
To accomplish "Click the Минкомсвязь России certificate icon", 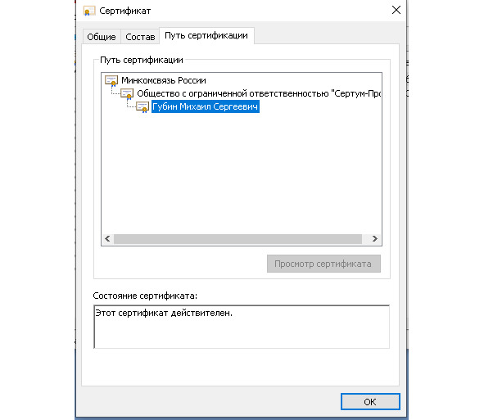I will tap(111, 80).
